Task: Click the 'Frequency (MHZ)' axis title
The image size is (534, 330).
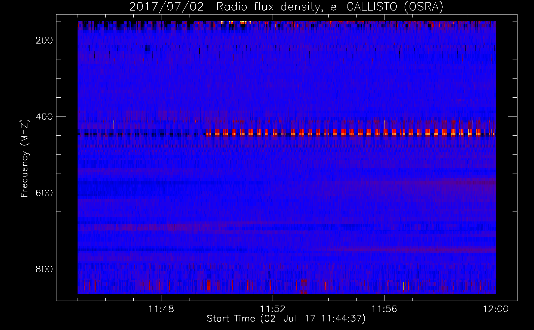Action: coord(25,158)
